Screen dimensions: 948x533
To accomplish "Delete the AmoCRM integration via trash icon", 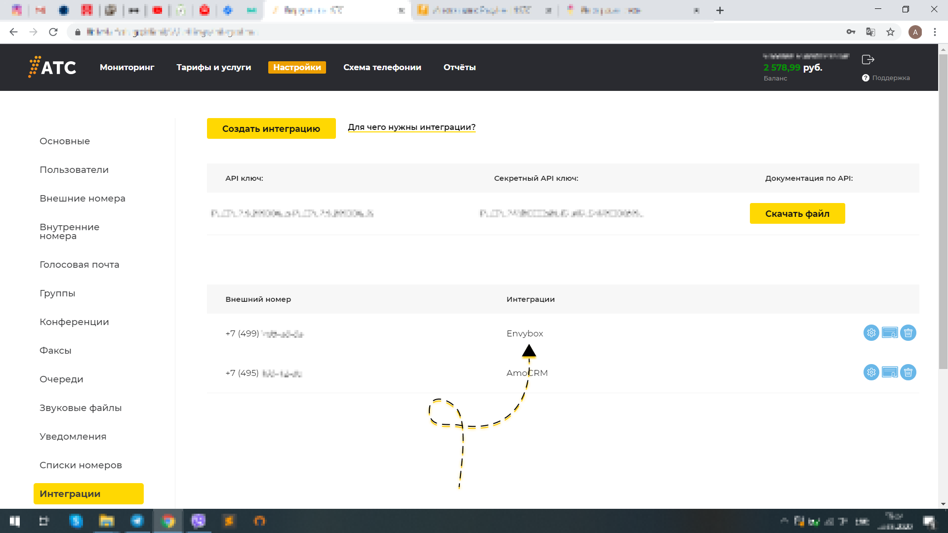I will [x=908, y=372].
